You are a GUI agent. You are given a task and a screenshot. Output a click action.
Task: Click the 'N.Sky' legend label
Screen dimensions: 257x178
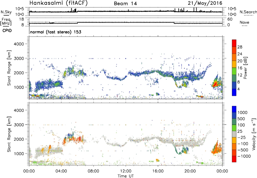[6, 12]
